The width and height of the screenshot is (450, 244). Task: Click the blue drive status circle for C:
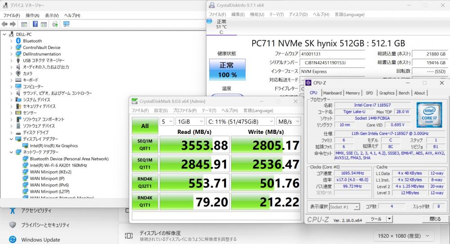[210, 21]
